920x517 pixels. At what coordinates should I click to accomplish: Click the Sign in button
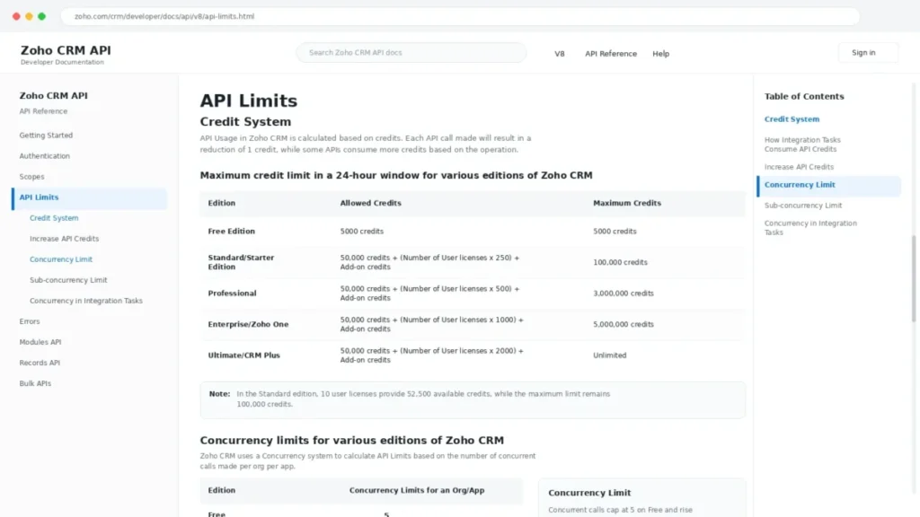867,53
